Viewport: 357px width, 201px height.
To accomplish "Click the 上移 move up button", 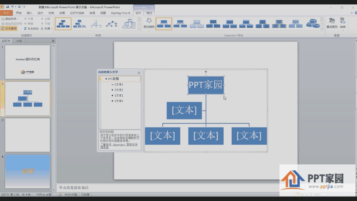I will (x=45, y=18).
